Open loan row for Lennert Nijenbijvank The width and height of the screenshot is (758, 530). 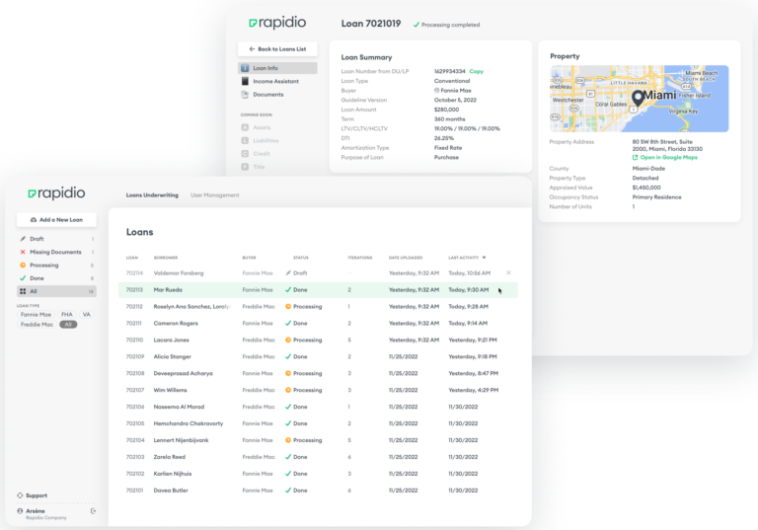coord(318,440)
